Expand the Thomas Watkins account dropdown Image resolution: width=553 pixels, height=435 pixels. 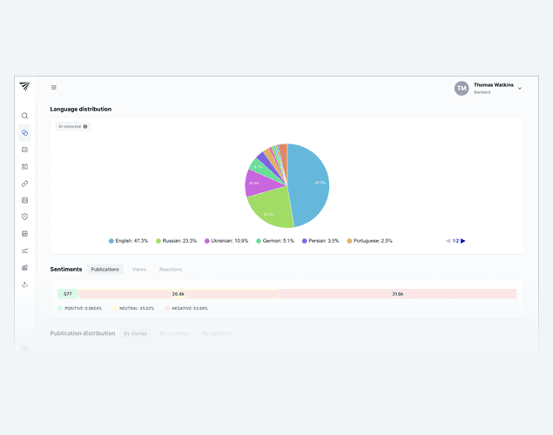(520, 88)
